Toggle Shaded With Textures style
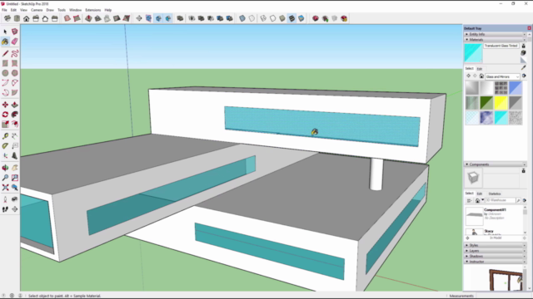The image size is (533, 299). click(x=291, y=18)
